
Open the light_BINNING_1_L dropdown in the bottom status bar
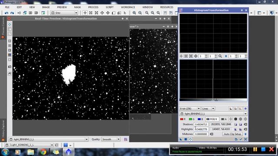pos(29,145)
